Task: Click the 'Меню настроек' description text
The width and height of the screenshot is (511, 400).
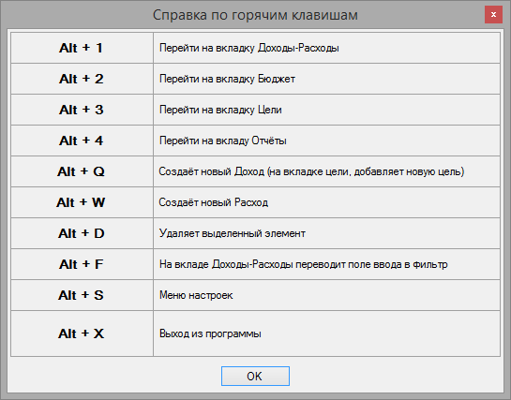Action: point(196,295)
